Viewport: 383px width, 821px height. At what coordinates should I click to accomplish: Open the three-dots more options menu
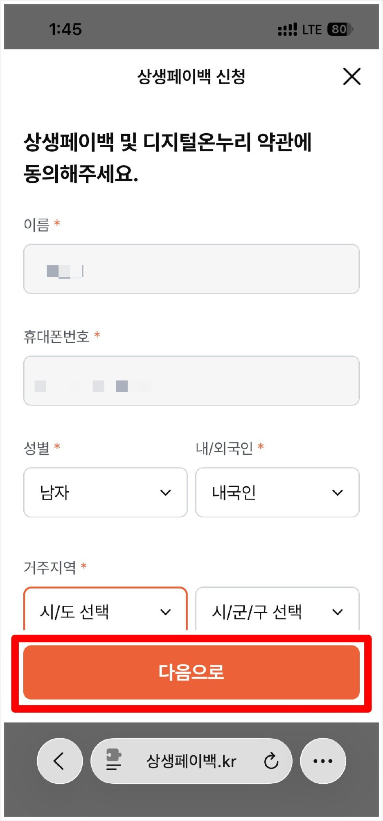coord(323,761)
